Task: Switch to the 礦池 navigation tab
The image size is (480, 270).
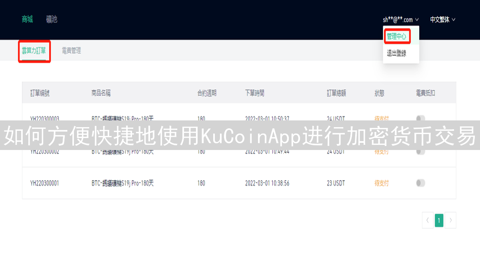Action: point(52,19)
